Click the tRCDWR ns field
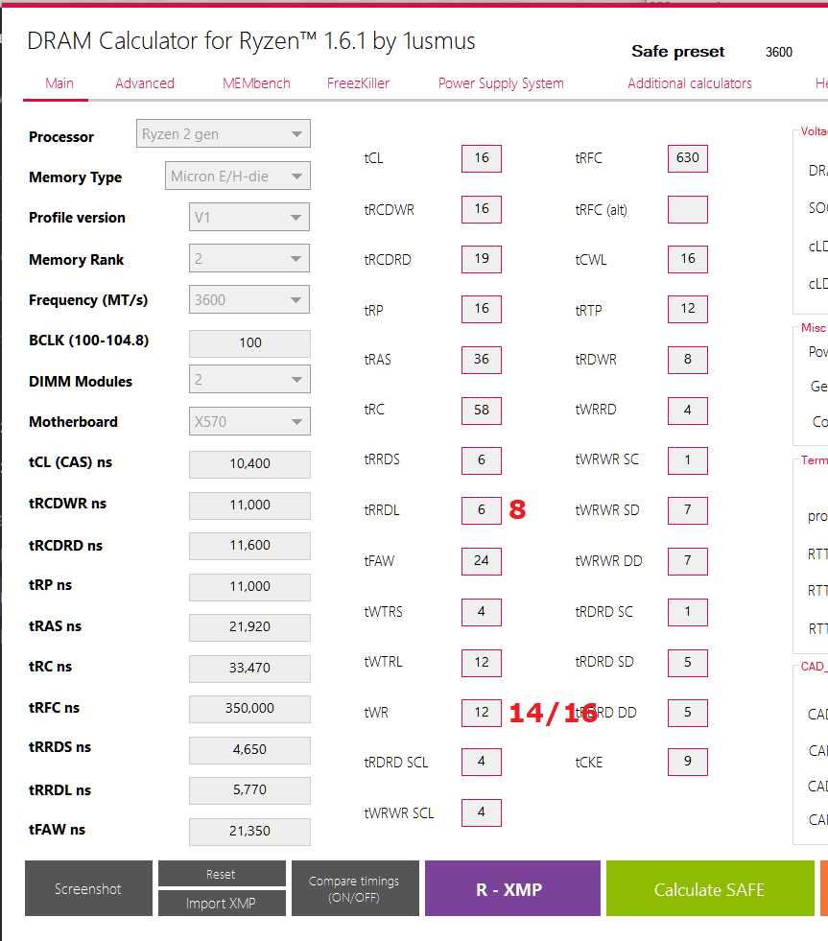The height and width of the screenshot is (941, 828). pyautogui.click(x=249, y=506)
